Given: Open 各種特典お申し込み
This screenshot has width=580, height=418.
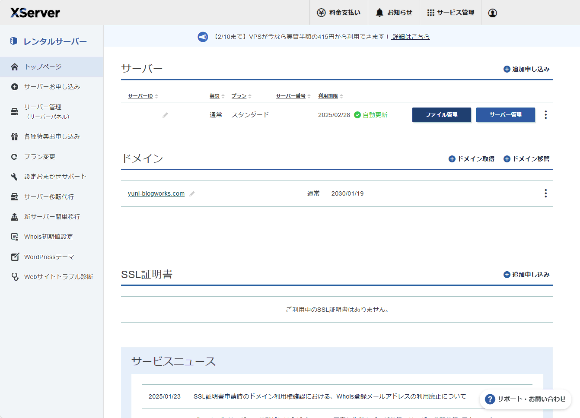Looking at the screenshot, I should pyautogui.click(x=51, y=136).
